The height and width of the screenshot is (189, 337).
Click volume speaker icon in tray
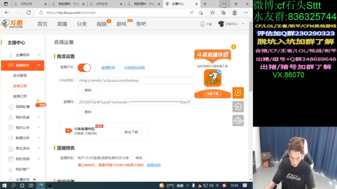click(x=211, y=186)
